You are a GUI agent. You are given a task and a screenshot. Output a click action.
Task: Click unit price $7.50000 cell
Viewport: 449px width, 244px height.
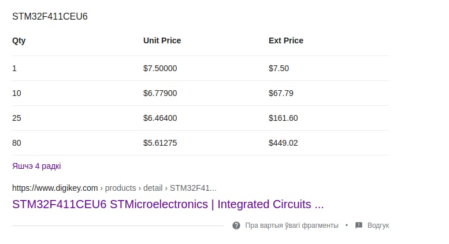160,68
